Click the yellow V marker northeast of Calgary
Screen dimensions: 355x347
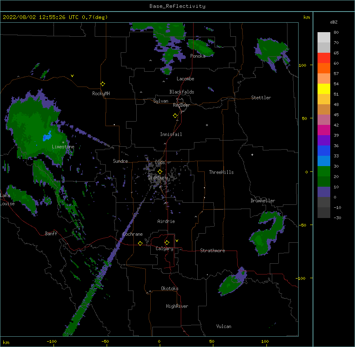(177, 241)
